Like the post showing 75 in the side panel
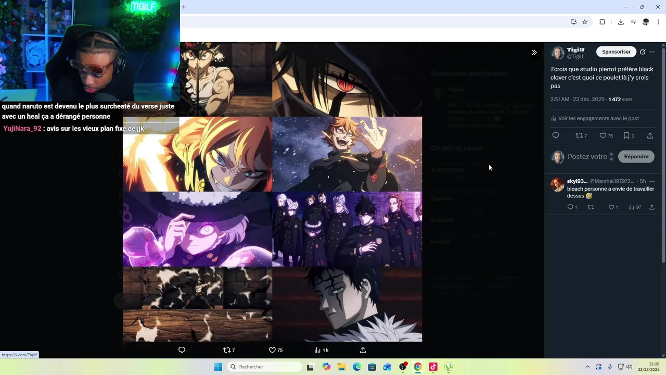This screenshot has width=666, height=375. point(606,135)
